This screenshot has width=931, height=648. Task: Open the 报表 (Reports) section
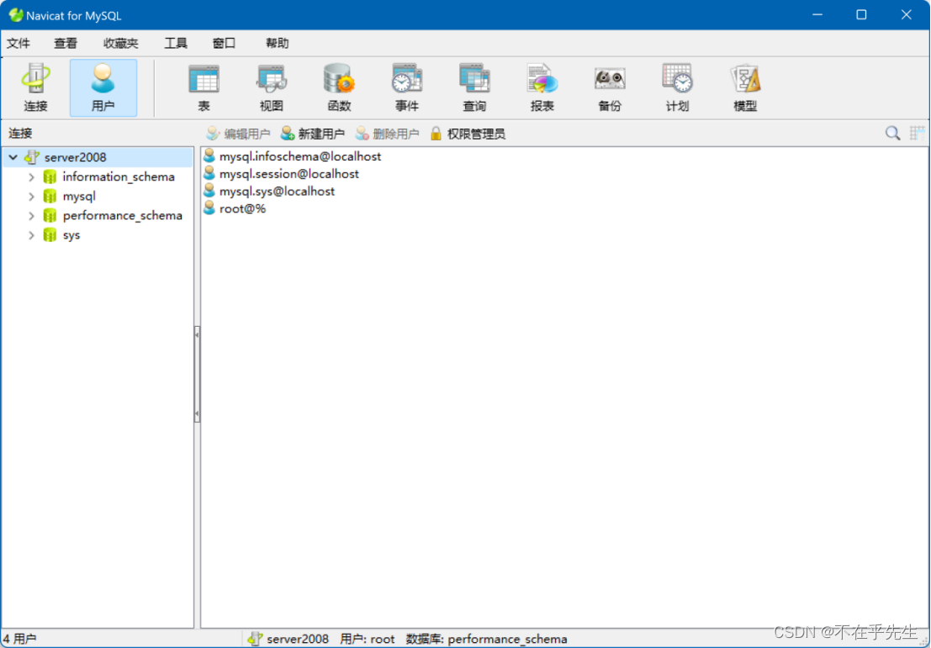(542, 87)
